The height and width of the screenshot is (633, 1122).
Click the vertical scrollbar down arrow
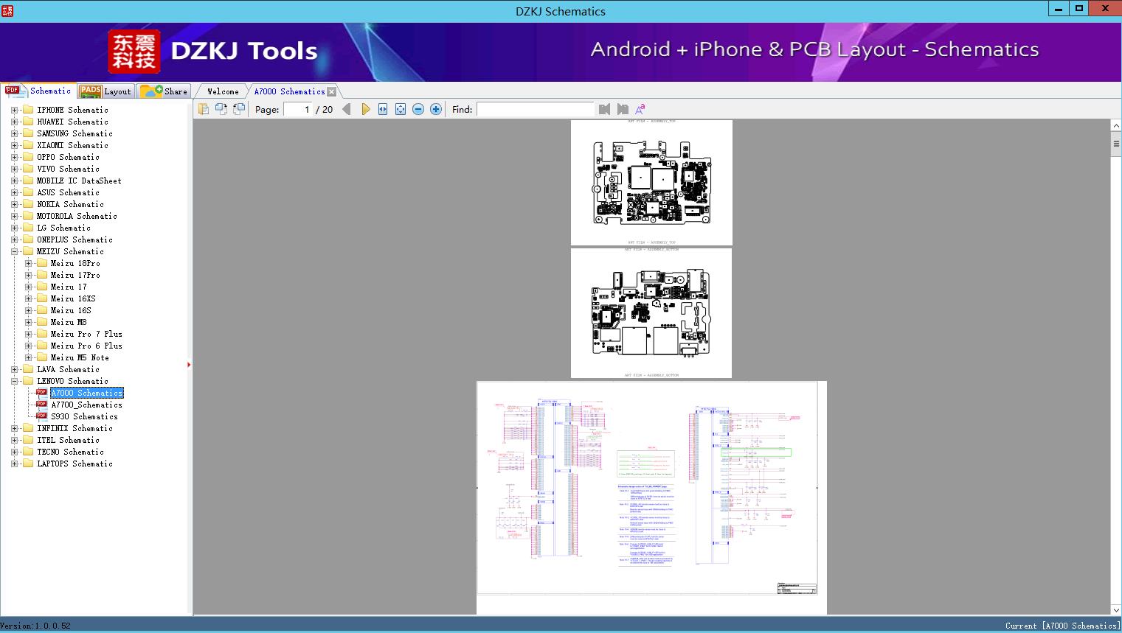(1116, 609)
